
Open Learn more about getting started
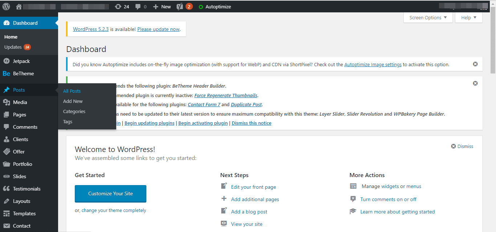click(x=397, y=212)
